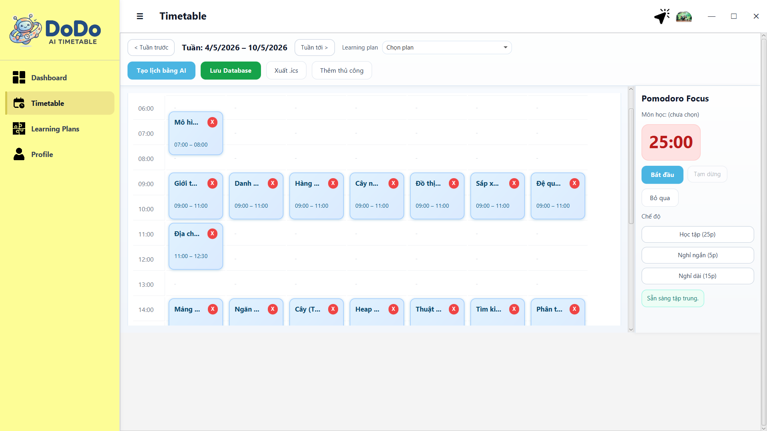This screenshot has height=431, width=767.
Task: Open Profile page
Action: pyautogui.click(x=60, y=154)
